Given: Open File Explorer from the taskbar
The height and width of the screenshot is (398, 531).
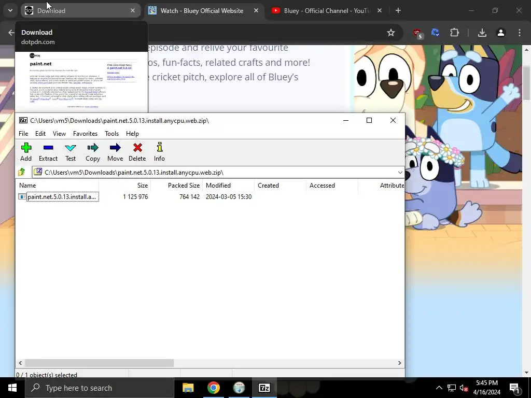Looking at the screenshot, I should click(x=188, y=388).
